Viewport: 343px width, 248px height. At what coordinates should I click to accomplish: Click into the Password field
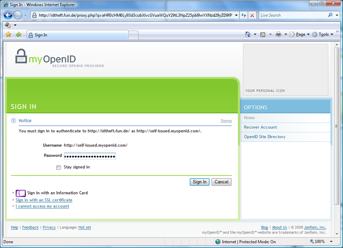[x=90, y=156]
